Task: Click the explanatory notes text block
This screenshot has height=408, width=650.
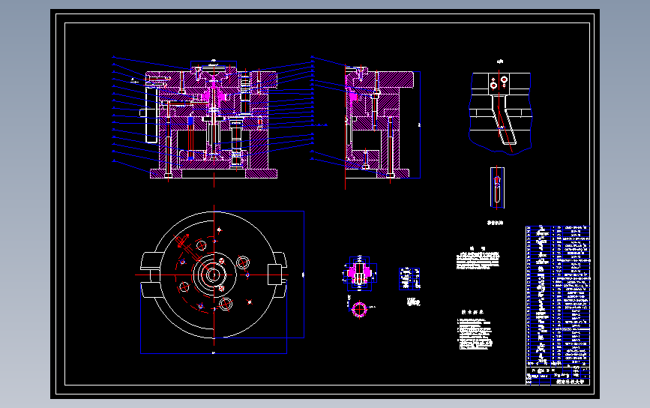Action: (478, 258)
